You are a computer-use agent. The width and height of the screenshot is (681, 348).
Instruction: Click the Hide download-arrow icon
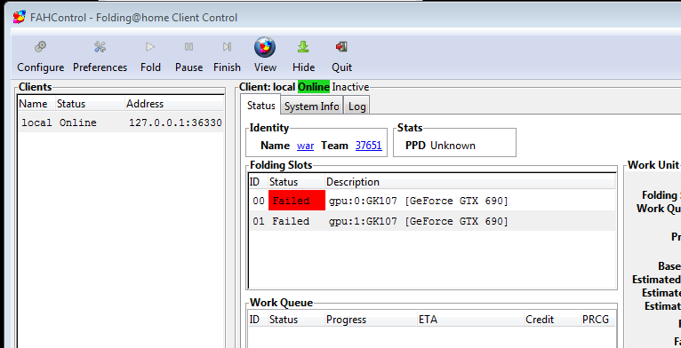[x=303, y=46]
